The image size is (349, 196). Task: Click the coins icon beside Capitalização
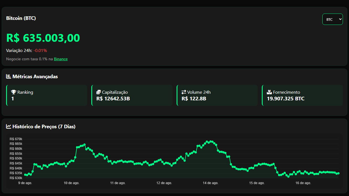click(x=99, y=92)
